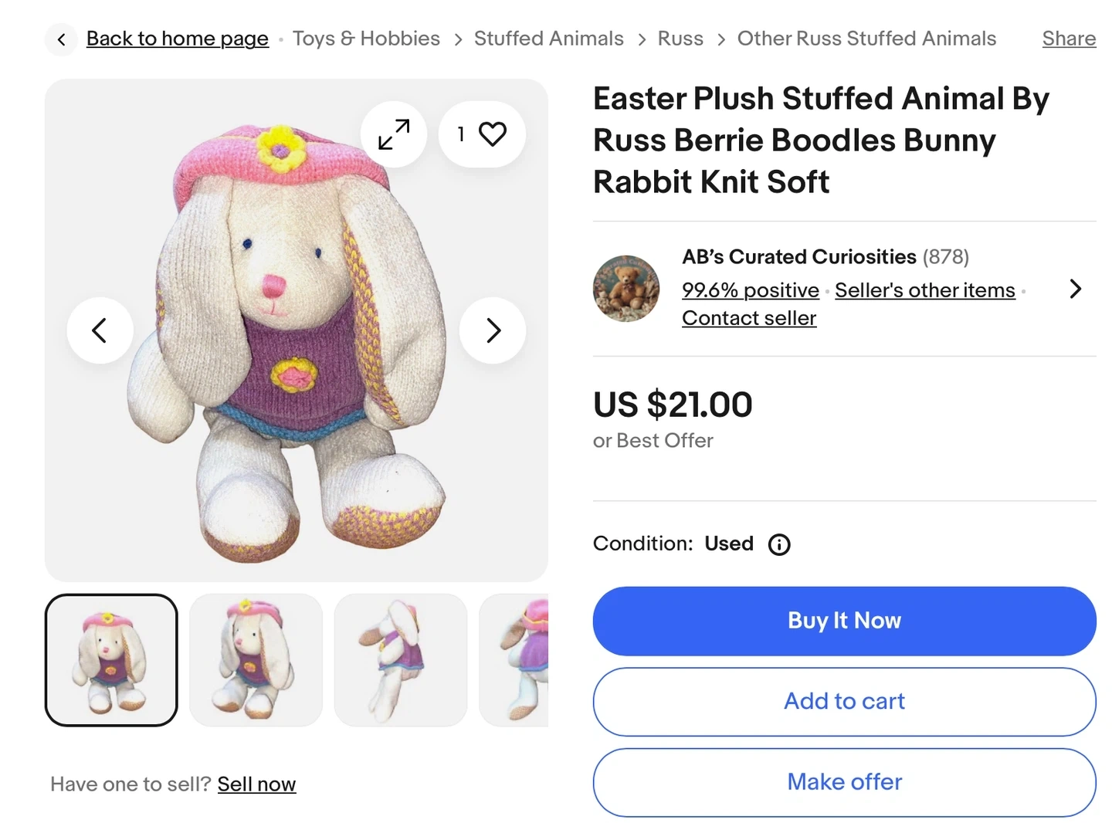This screenshot has height=823, width=1112.
Task: Open Seller's other items link
Action: coord(924,290)
